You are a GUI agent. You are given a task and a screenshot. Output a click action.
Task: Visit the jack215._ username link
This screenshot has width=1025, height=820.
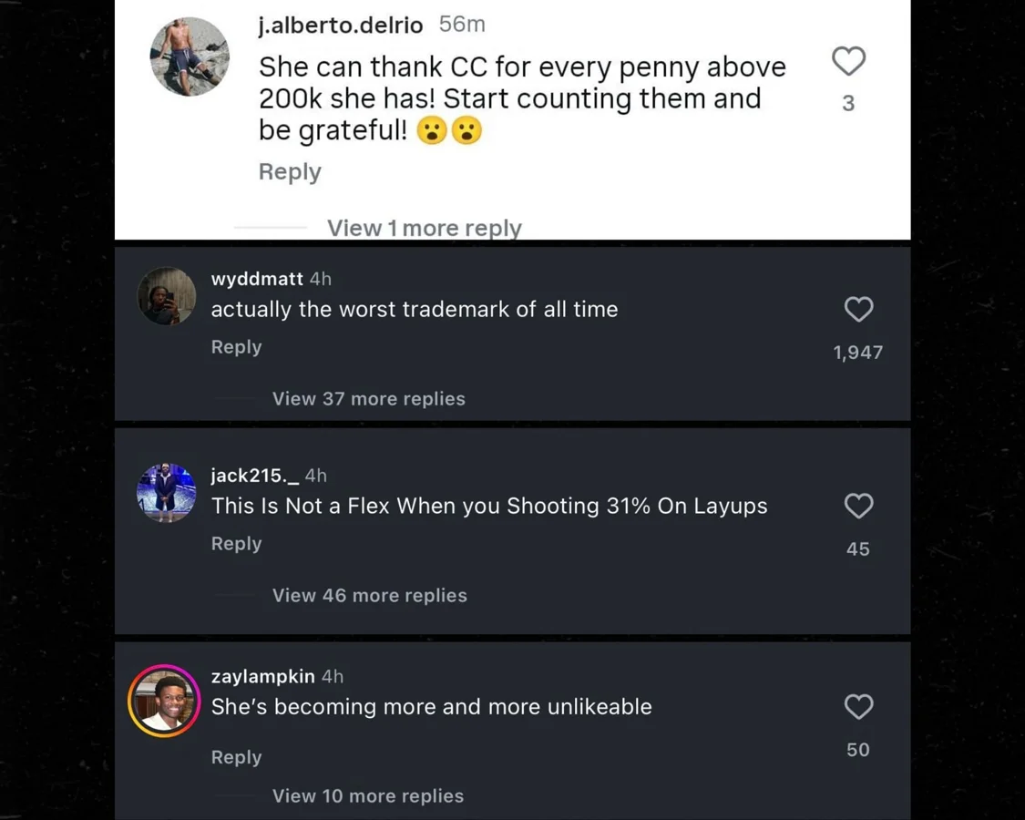point(255,476)
